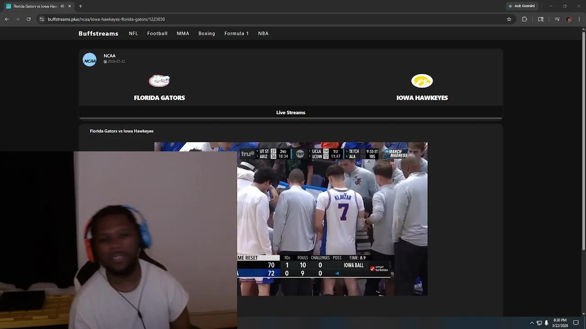586x329 pixels.
Task: Click the browser forward arrow
Action: click(17, 19)
